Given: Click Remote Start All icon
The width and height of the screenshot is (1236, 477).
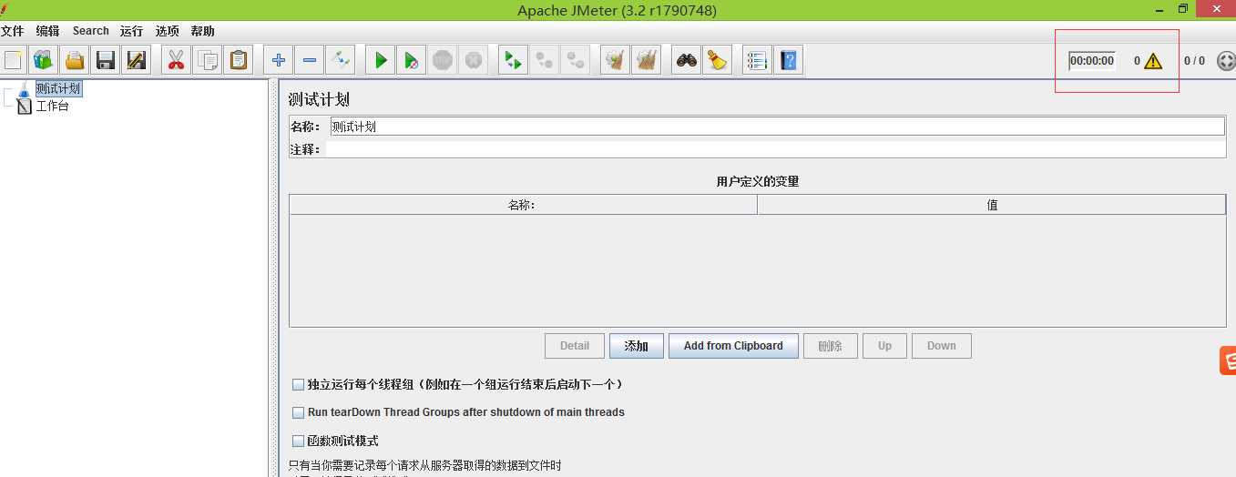Looking at the screenshot, I should (514, 61).
